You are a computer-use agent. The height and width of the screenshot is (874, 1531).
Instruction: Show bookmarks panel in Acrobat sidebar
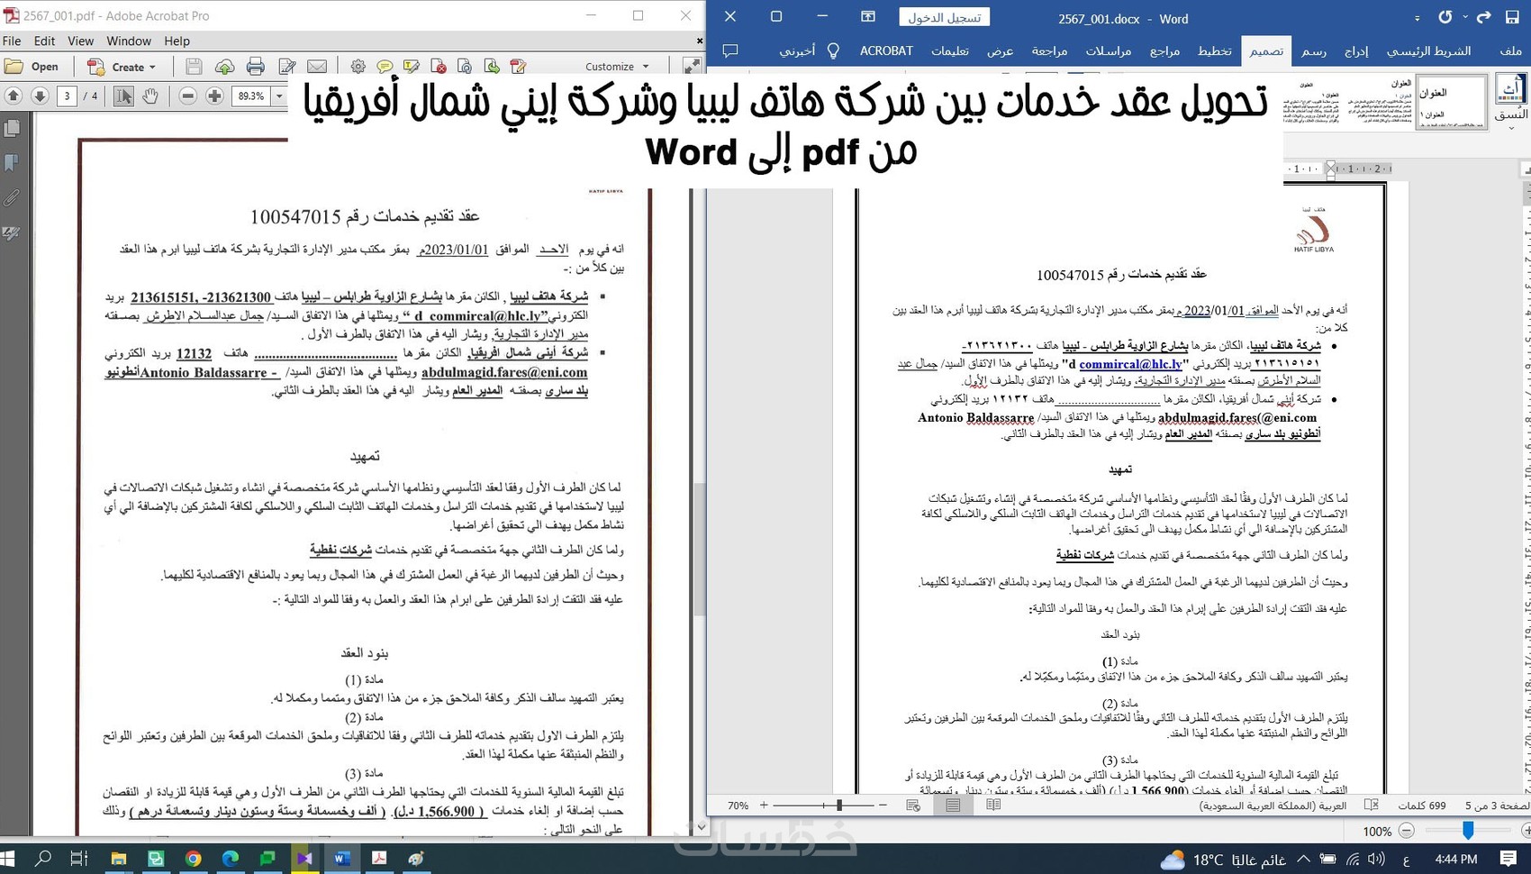[13, 163]
